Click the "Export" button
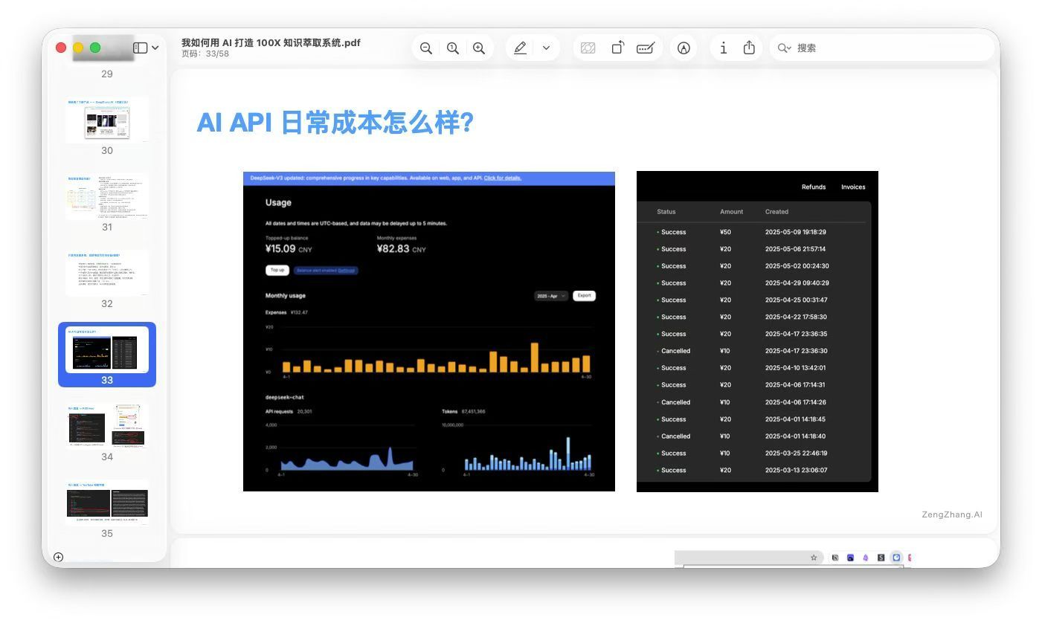Screen dimensions: 1042x623 (x=585, y=296)
